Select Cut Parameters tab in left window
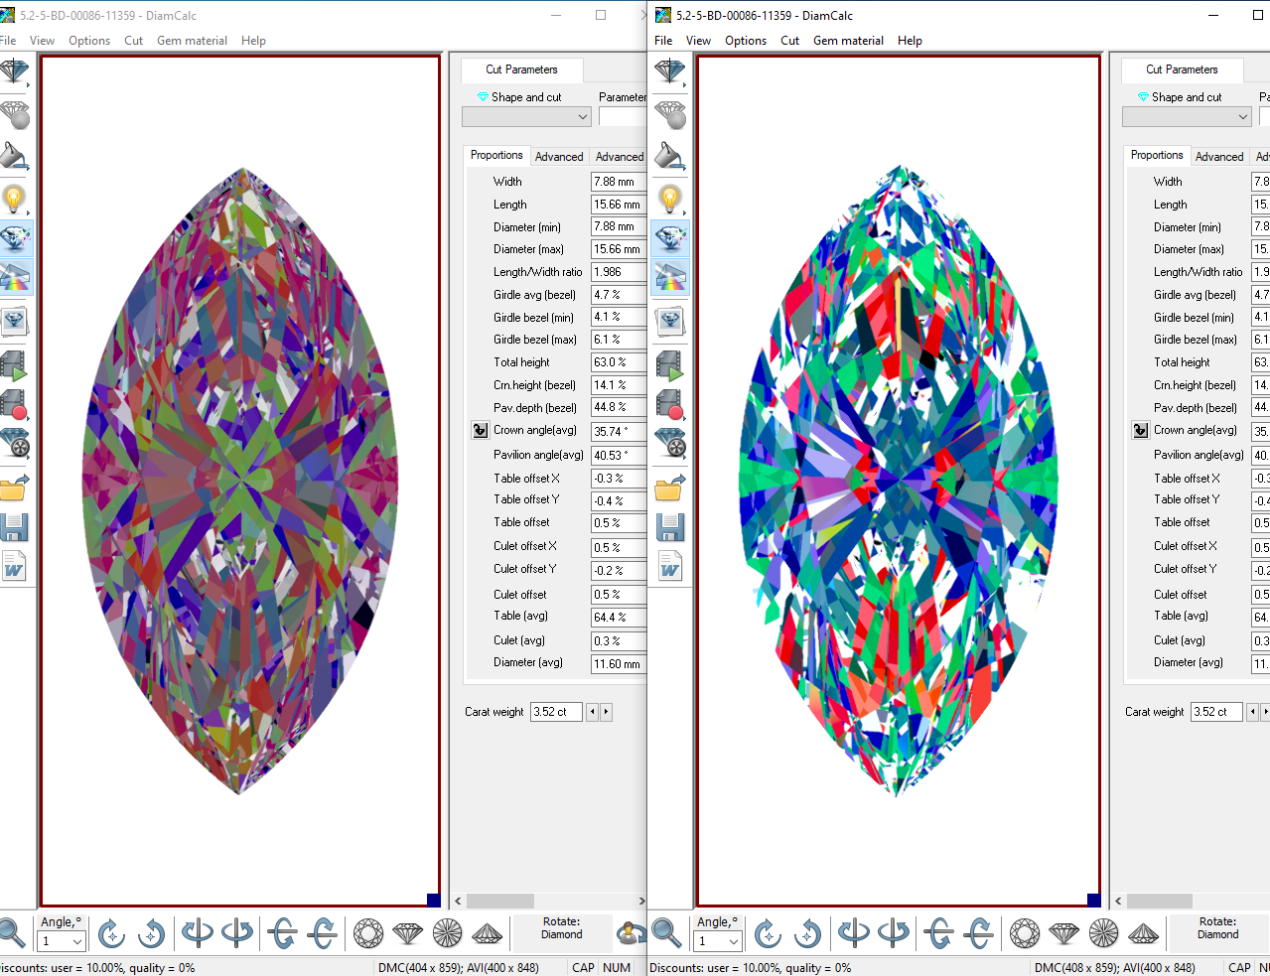This screenshot has height=976, width=1270. click(521, 70)
